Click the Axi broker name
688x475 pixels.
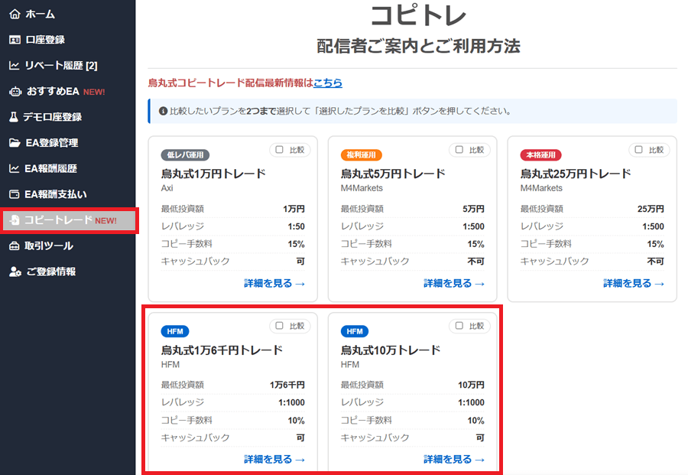pyautogui.click(x=167, y=188)
